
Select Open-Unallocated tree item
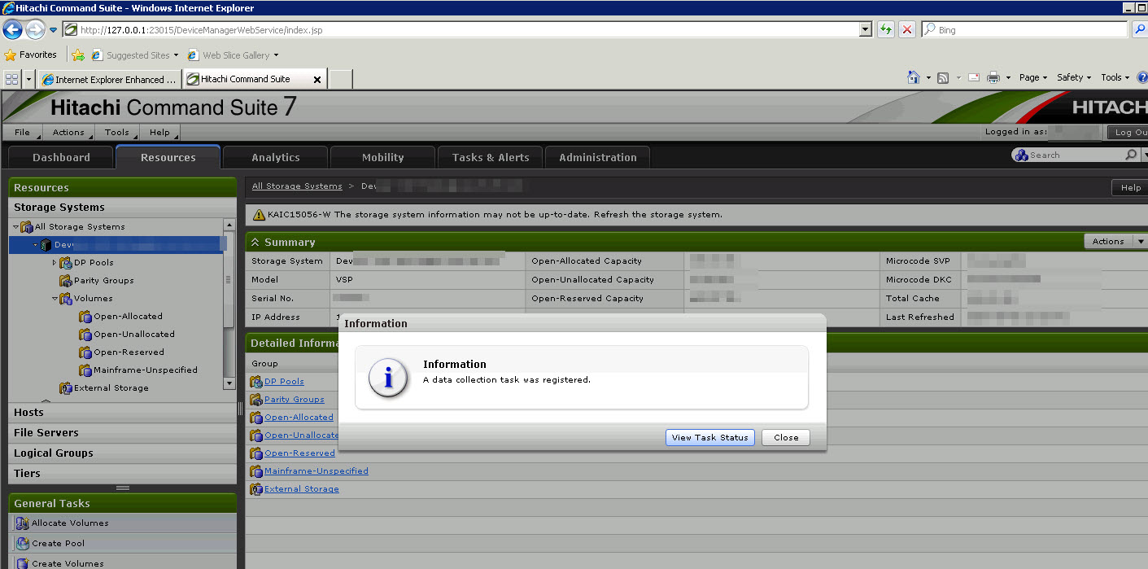point(133,335)
